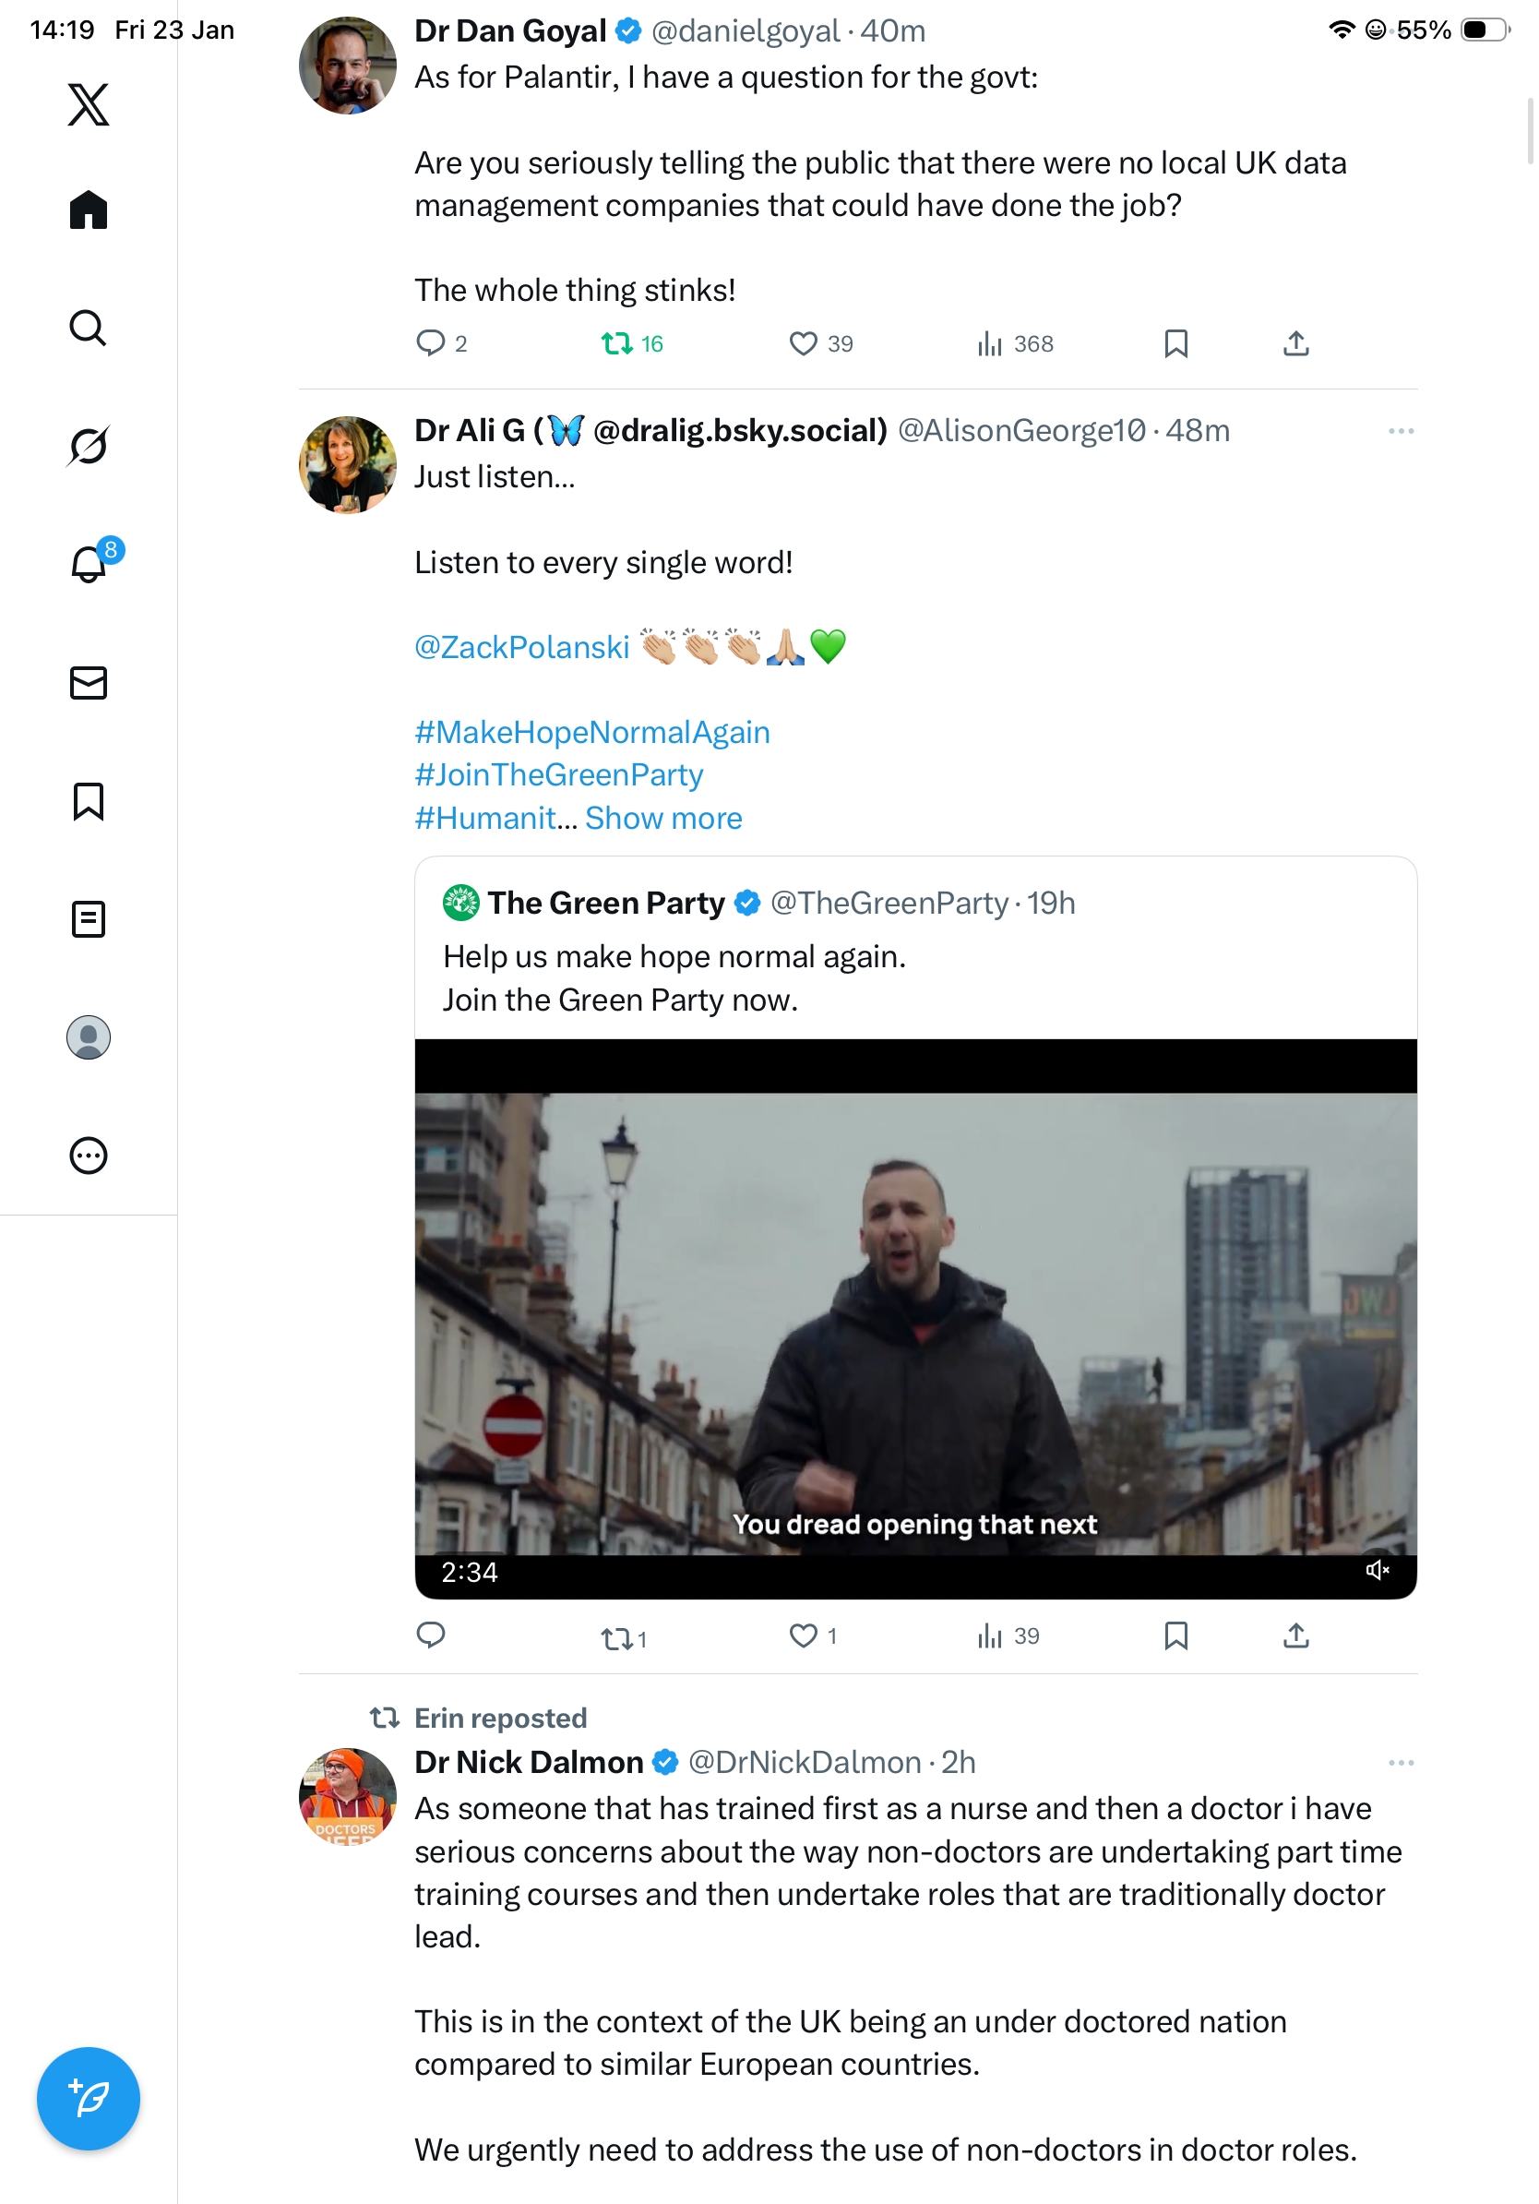Unmute the Green Party video
1539x2204 pixels.
(x=1377, y=1571)
